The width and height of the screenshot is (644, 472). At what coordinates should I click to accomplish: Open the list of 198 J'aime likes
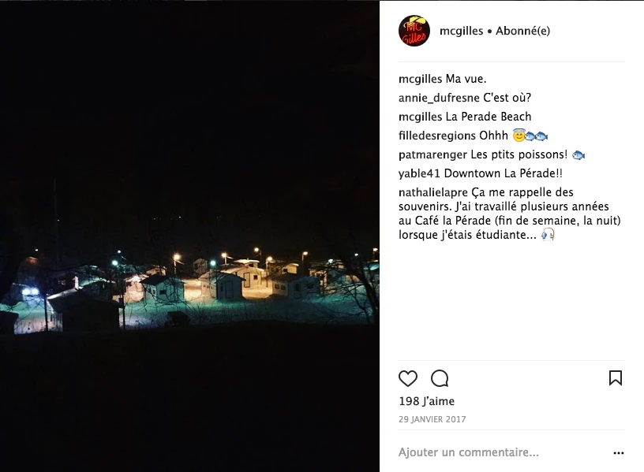(426, 401)
